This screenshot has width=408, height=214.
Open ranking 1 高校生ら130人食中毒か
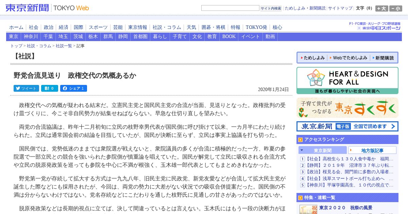click(350, 159)
